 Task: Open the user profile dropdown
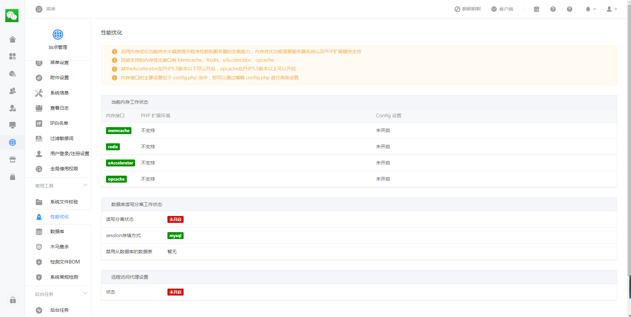pos(612,9)
